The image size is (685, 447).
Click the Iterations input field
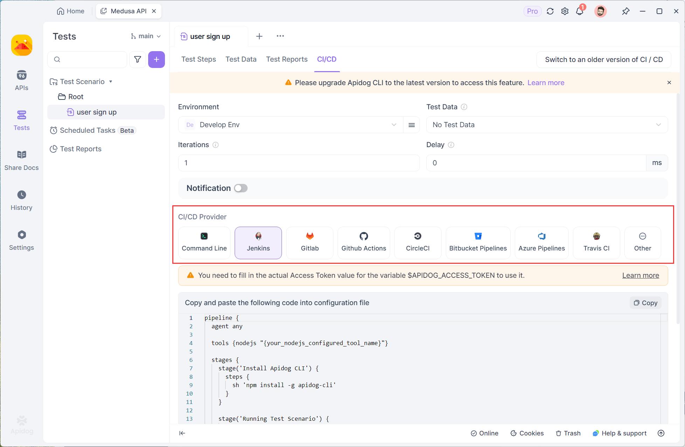click(299, 163)
